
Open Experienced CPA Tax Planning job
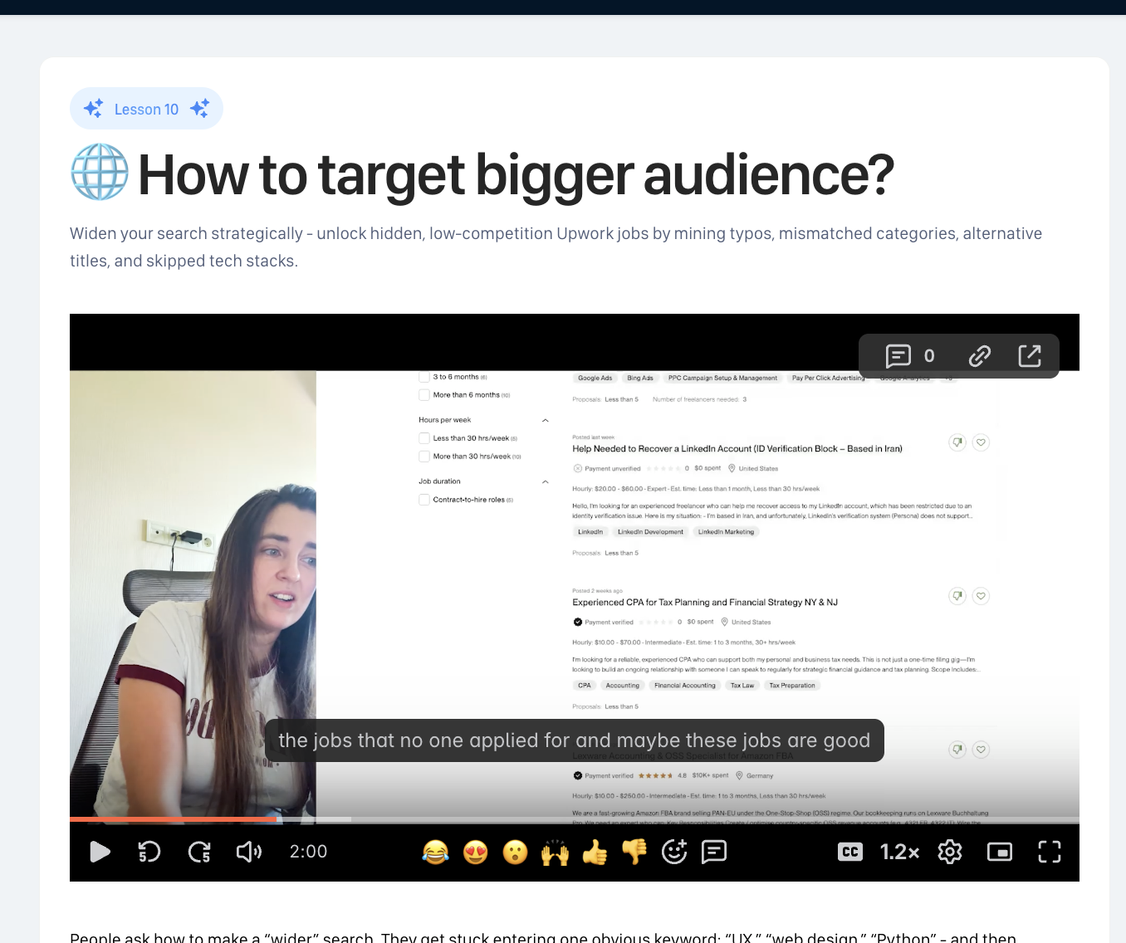click(x=705, y=602)
